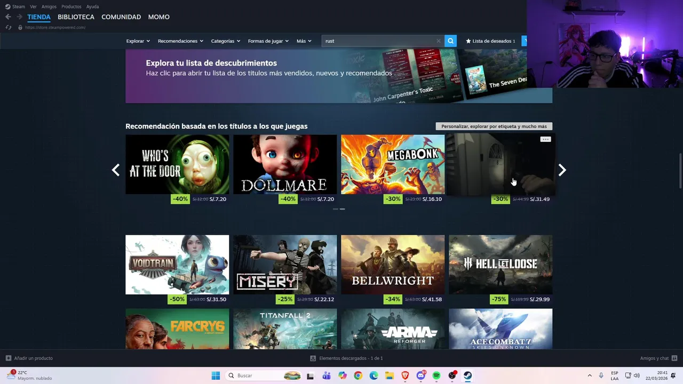Open Microsoft Edge from the taskbar
Image resolution: width=683 pixels, height=384 pixels.
[374, 375]
